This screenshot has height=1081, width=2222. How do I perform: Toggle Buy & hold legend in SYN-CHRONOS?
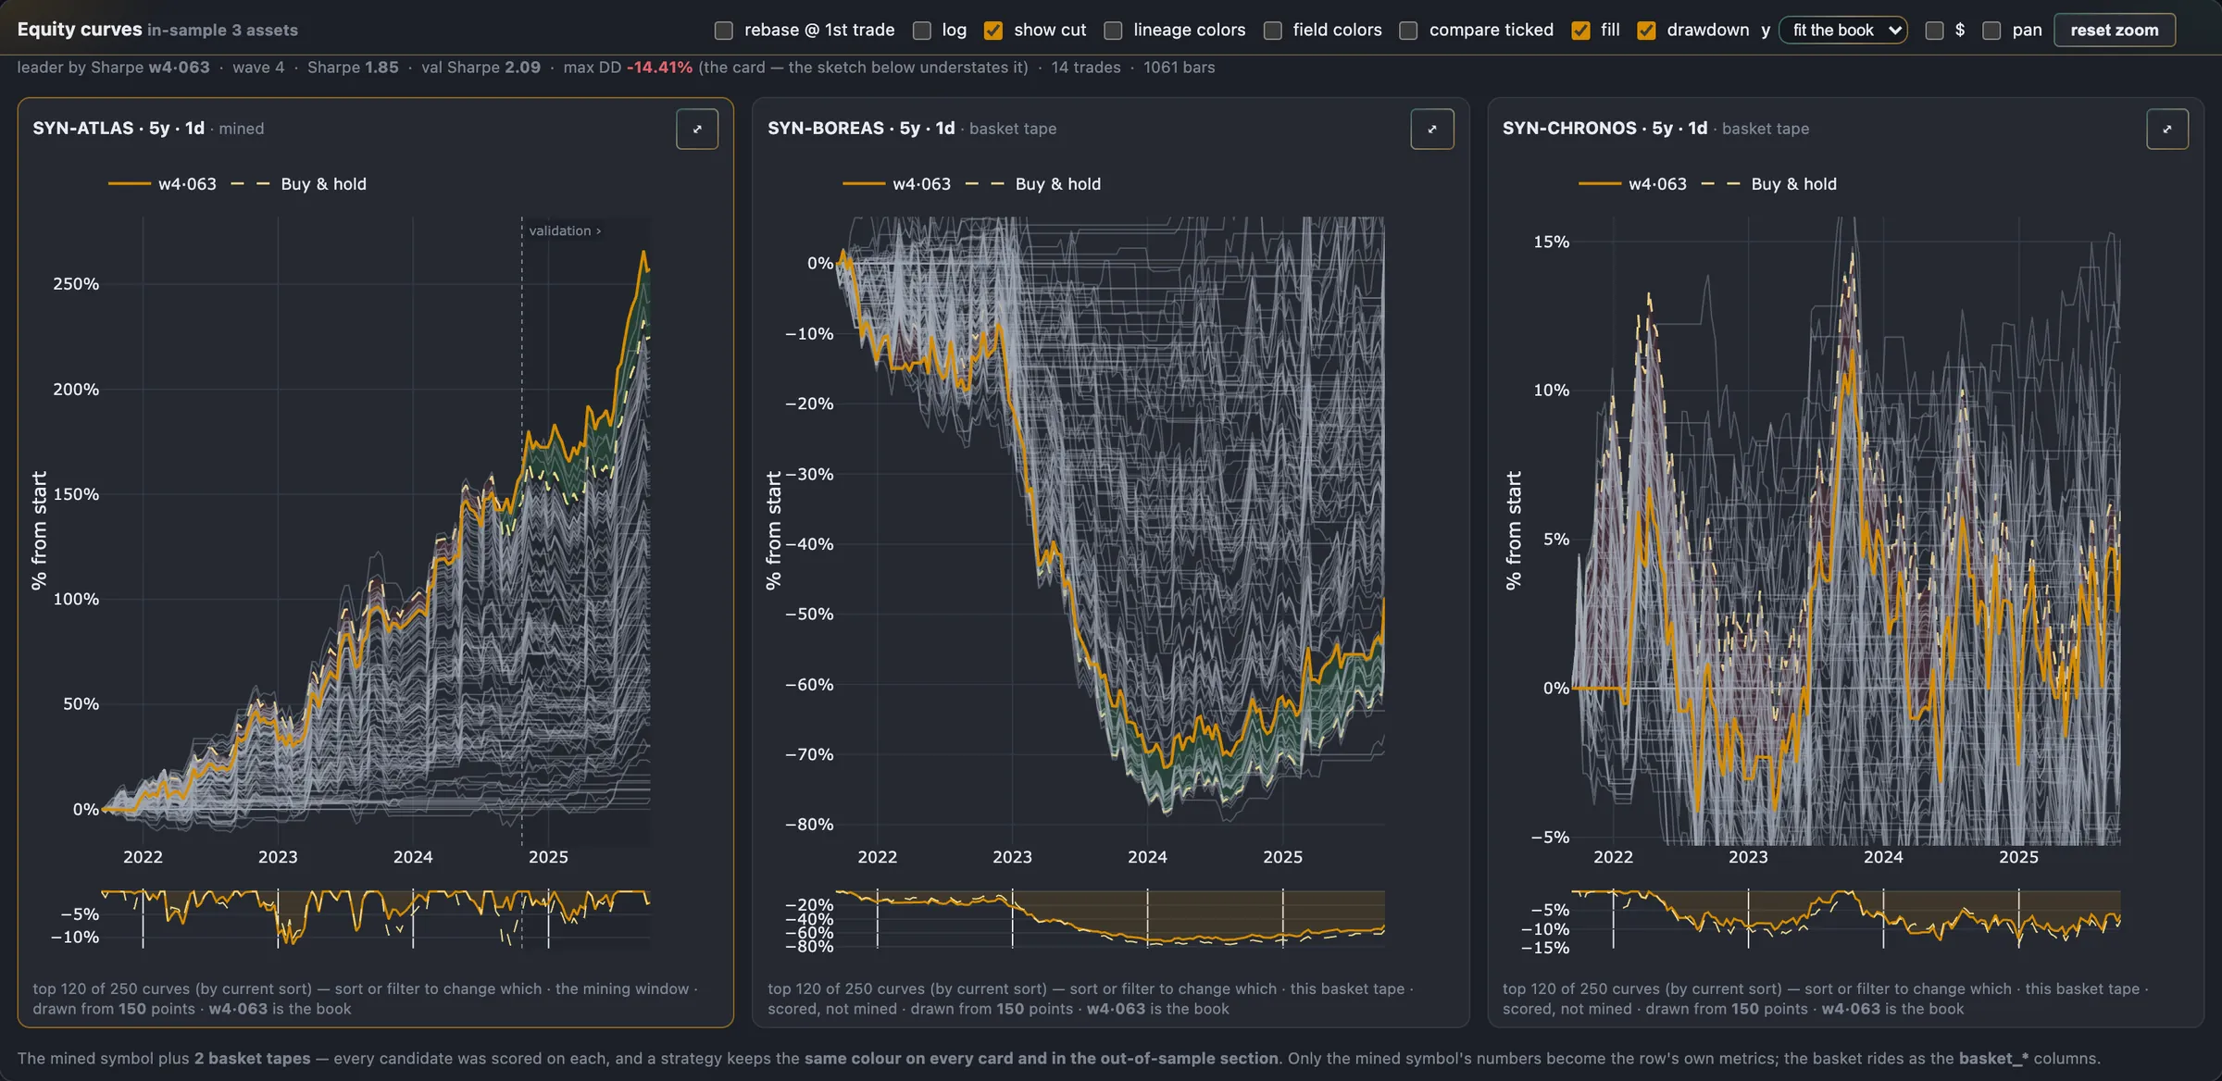click(x=1768, y=184)
